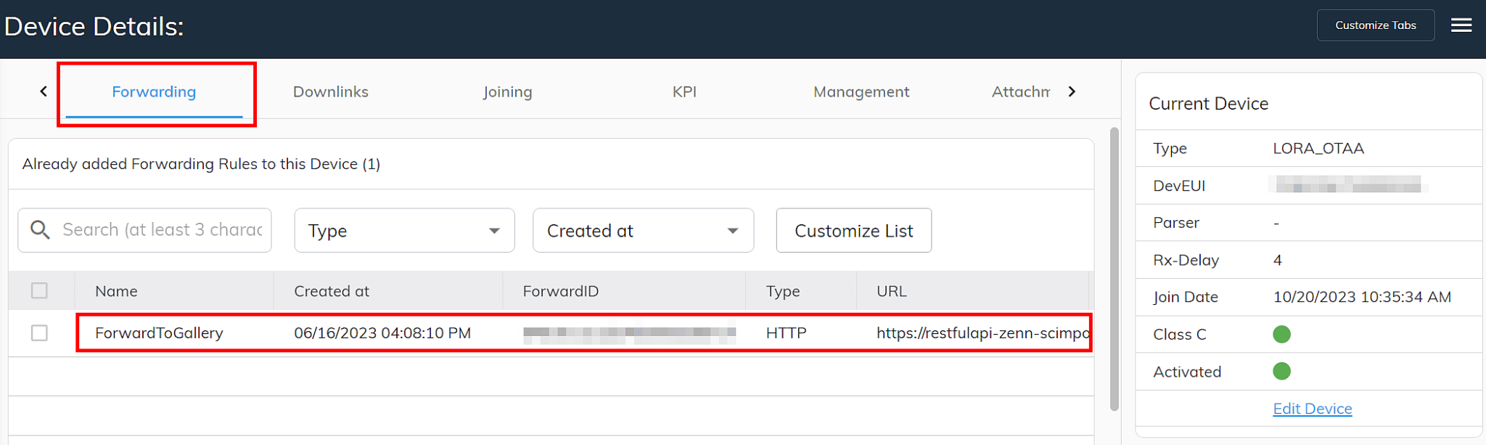Screen dimensions: 1486x445
Task: Switch to the Downlinks tab
Action: click(330, 92)
